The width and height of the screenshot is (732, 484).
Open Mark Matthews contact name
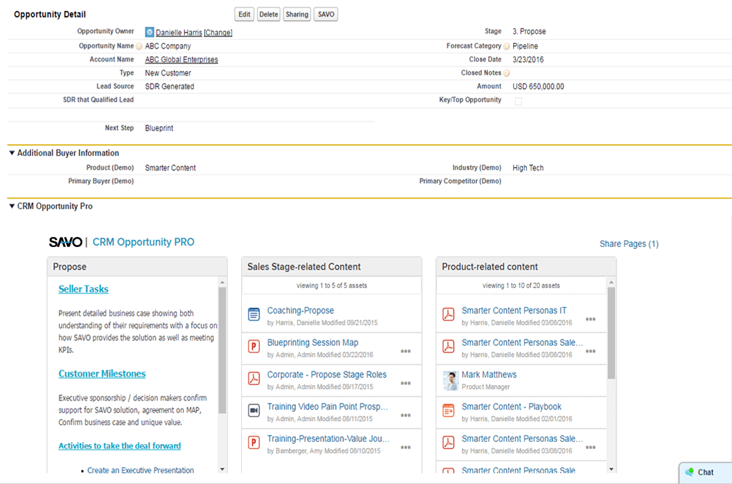489,374
